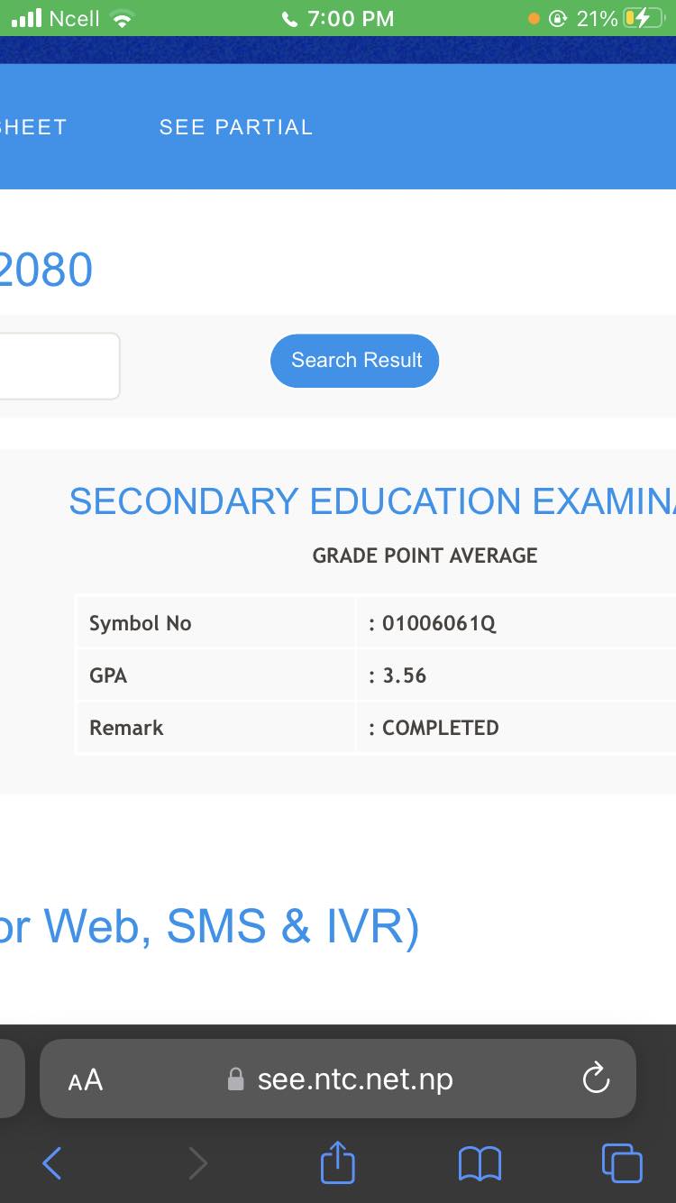Screen dimensions: 676x1203
Task: Focus the symbol number input field
Action: (56, 366)
